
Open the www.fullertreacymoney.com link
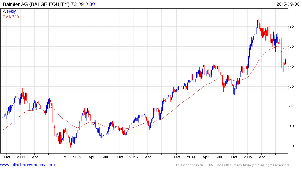coord(27,165)
